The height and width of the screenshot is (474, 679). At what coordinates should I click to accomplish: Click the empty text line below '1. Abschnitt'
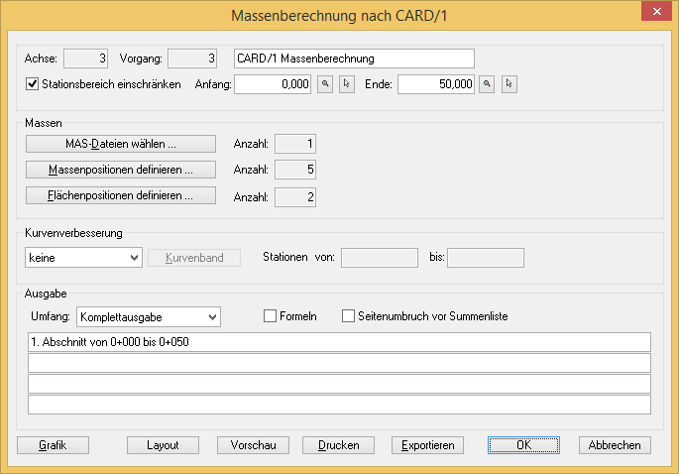(x=339, y=363)
